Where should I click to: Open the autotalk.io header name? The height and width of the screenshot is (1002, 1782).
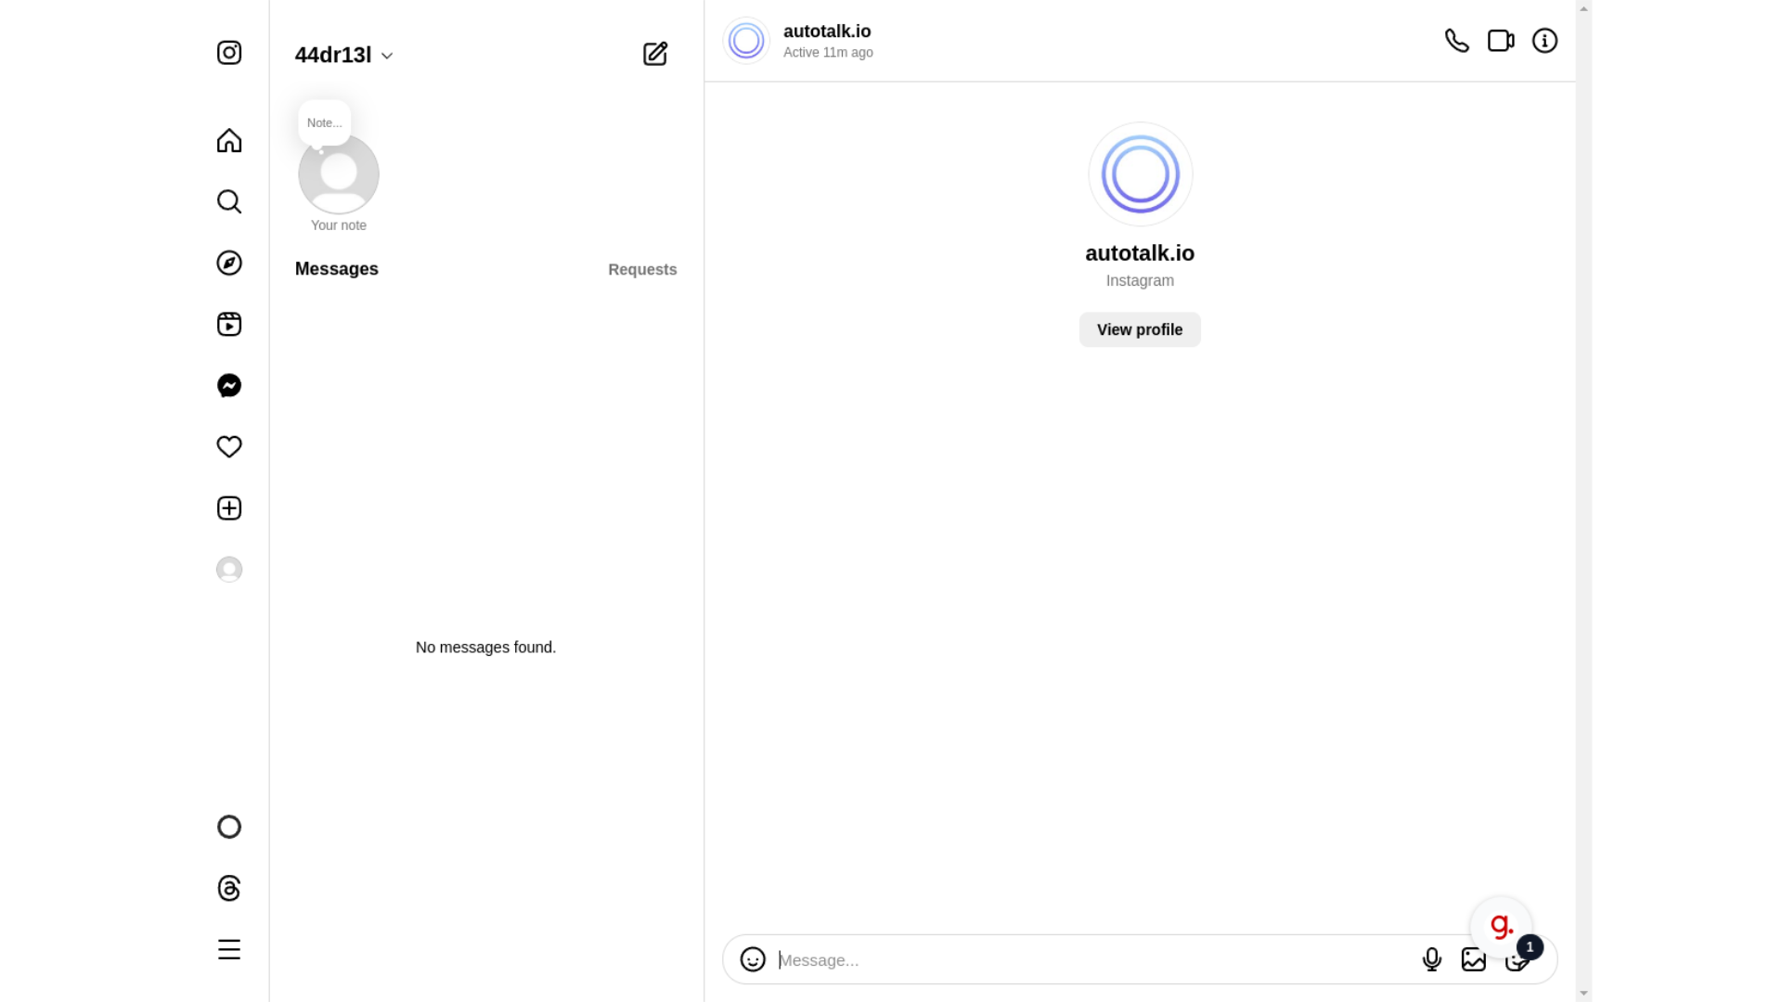pos(827,32)
